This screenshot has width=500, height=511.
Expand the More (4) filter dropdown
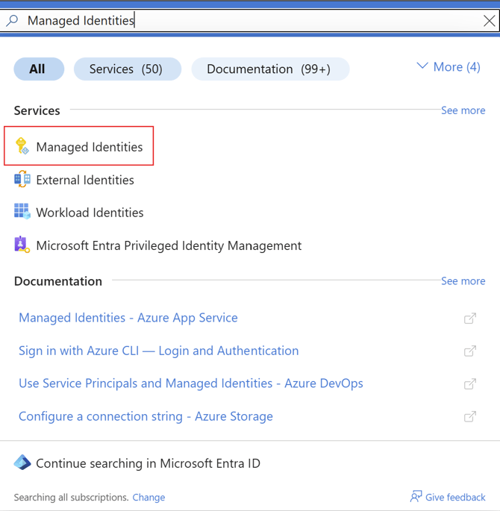[448, 67]
